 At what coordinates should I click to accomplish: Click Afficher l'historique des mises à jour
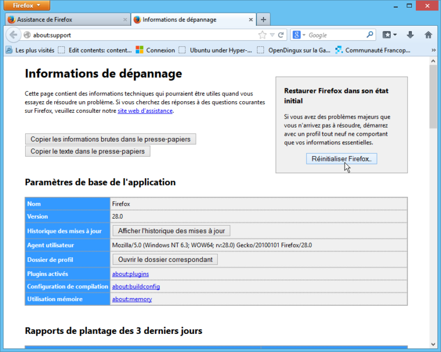(171, 231)
